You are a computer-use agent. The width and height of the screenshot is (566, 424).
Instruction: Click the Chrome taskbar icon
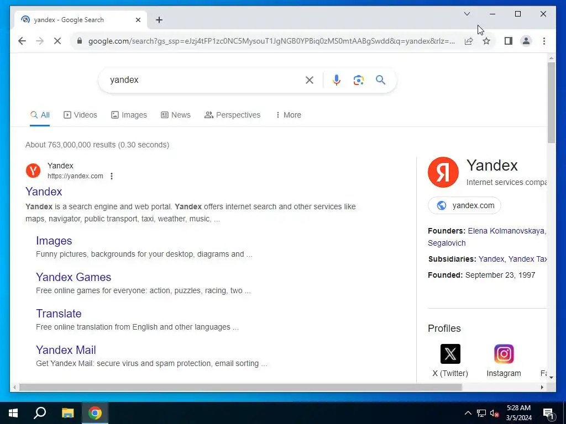click(95, 413)
